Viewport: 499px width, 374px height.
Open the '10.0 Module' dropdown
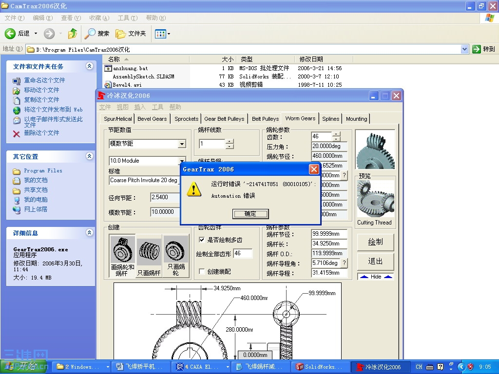point(182,161)
